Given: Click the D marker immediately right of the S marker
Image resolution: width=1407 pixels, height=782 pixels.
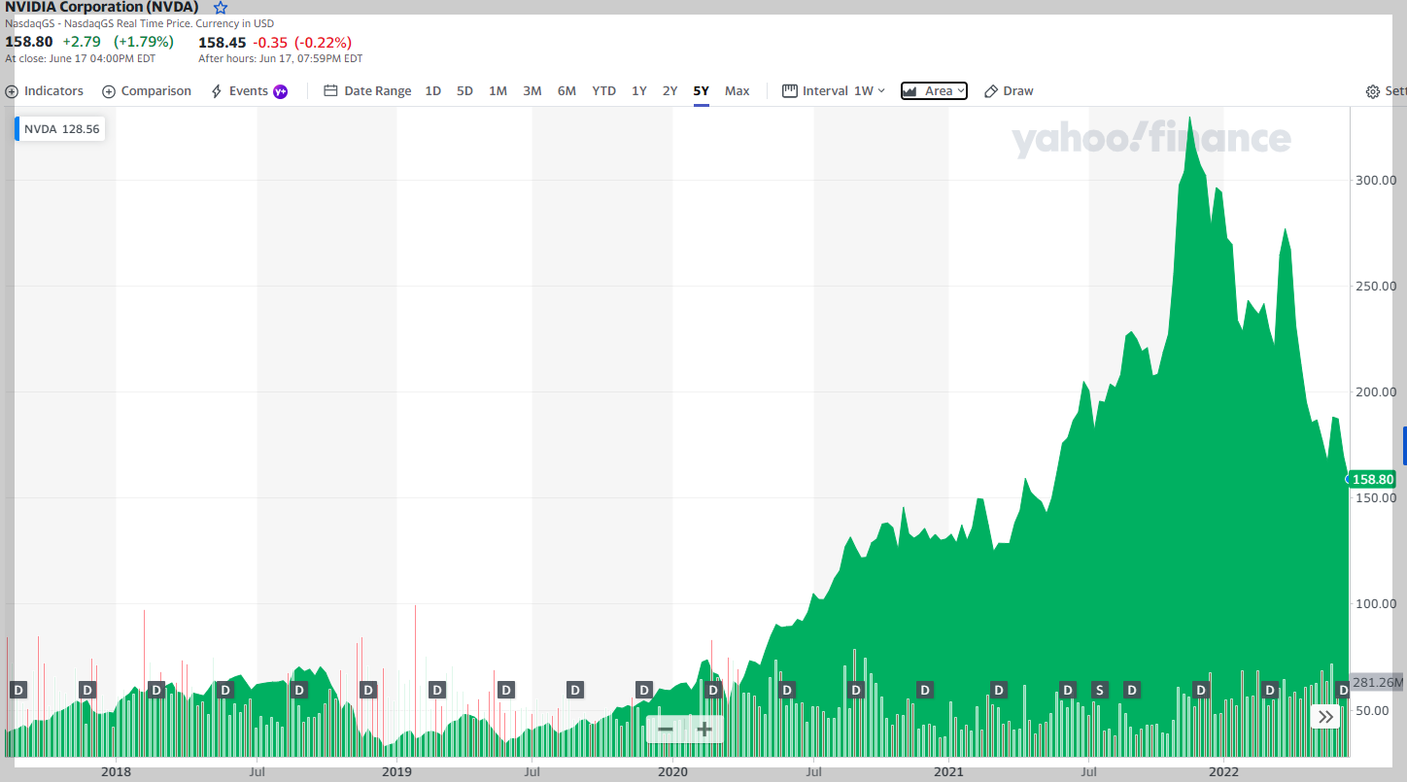Looking at the screenshot, I should coord(1131,690).
